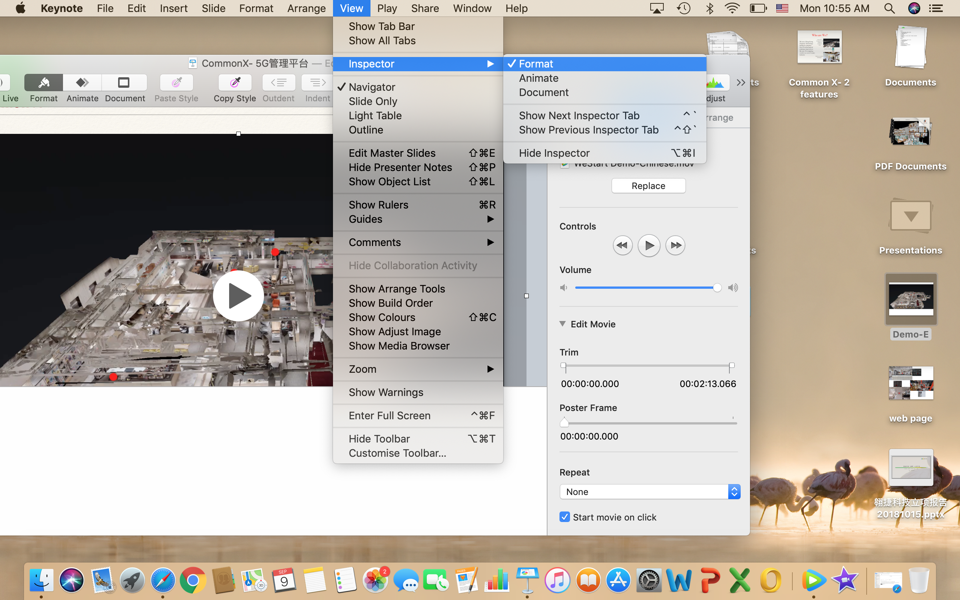This screenshot has height=600, width=960.
Task: Adjust the Volume slider handle
Action: (x=717, y=288)
